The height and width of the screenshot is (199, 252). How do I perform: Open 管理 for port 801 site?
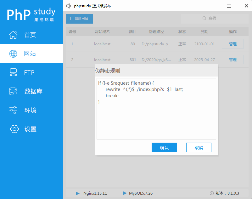click(x=233, y=60)
